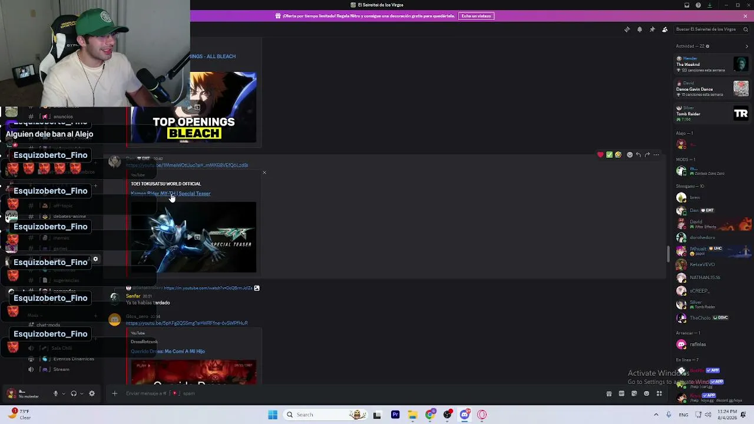Click the chat message scrollbar thumb
The image size is (754, 424).
[668, 254]
